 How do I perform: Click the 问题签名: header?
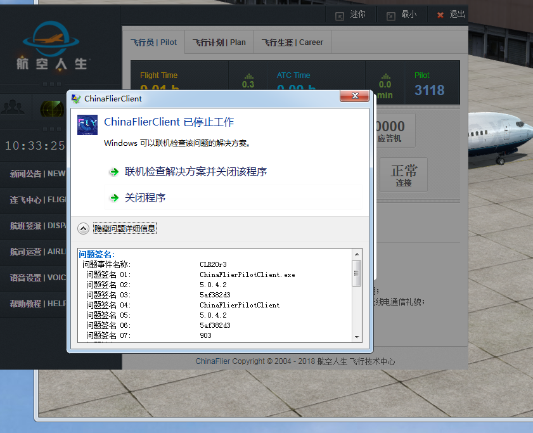click(x=97, y=254)
